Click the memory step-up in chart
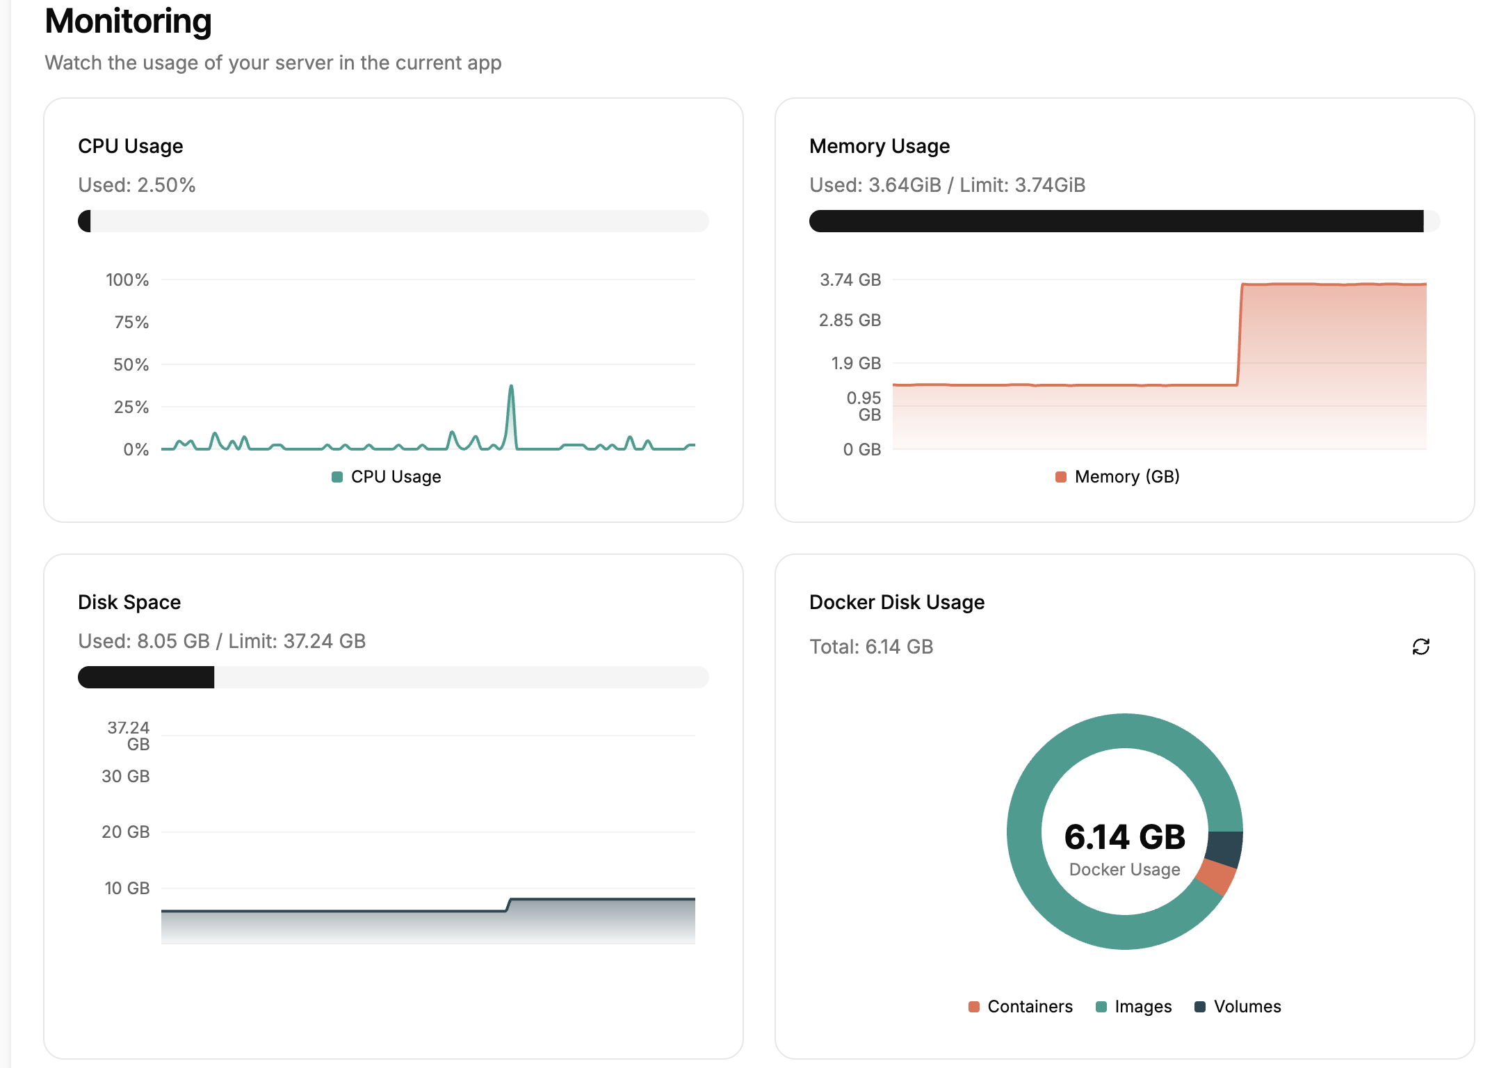Screen dimensions: 1499x1068 pos(1240,334)
